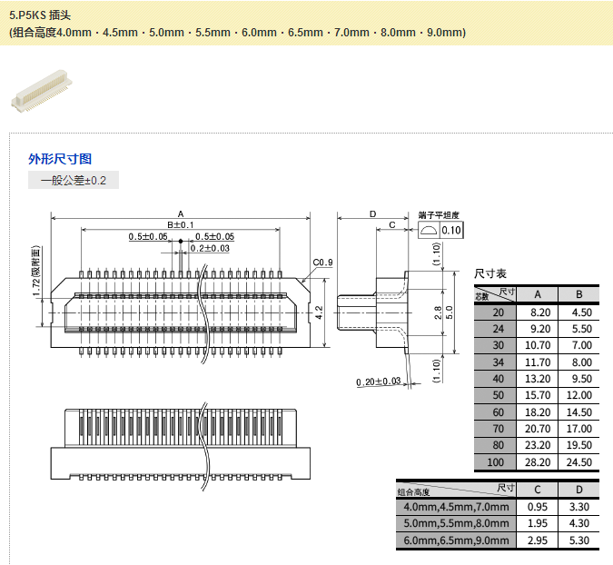Select column header B in size table
This screenshot has width=613, height=565.
point(578,294)
